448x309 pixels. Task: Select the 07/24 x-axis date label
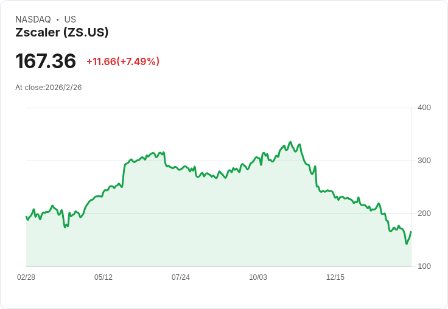(x=181, y=277)
